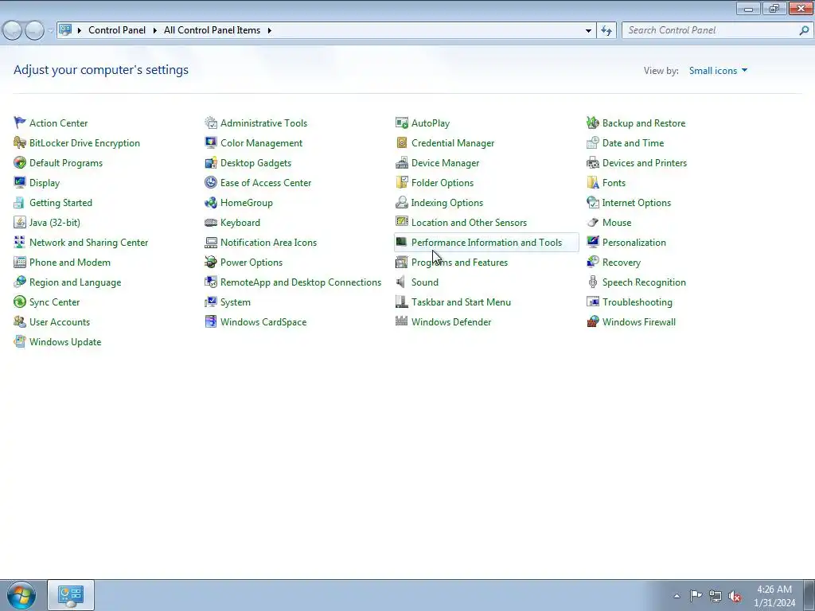815x611 pixels.
Task: Open the Date and Time link
Action: tap(633, 143)
